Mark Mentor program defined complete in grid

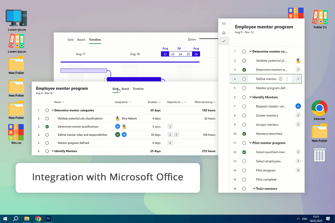coord(47,143)
